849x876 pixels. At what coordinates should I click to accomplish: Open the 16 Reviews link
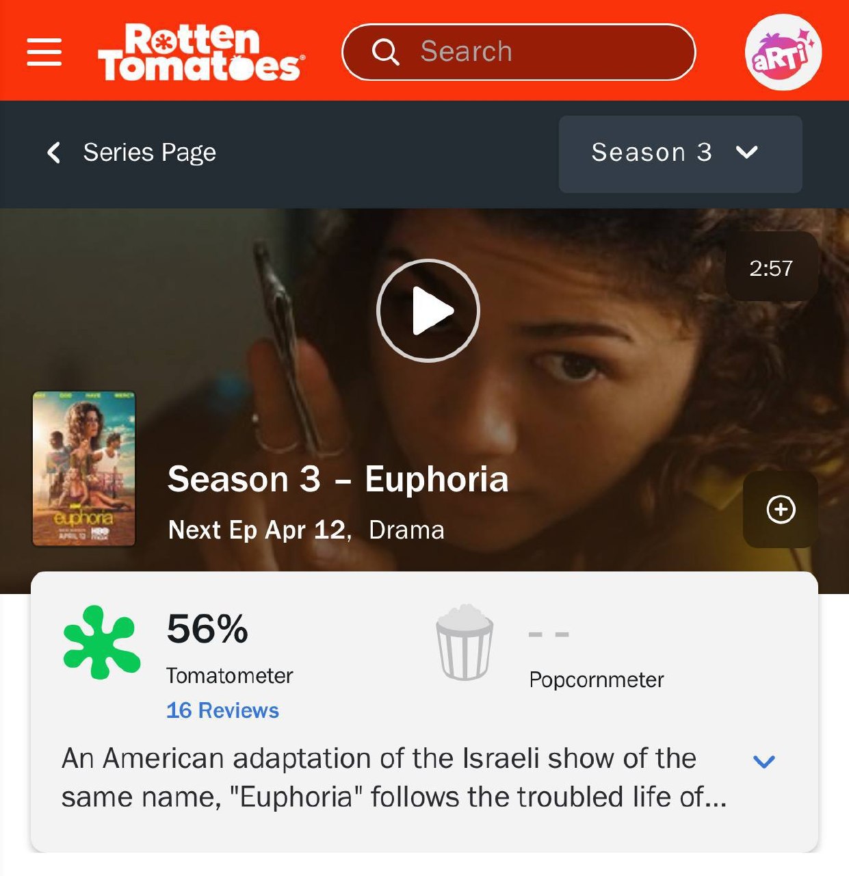click(x=222, y=710)
